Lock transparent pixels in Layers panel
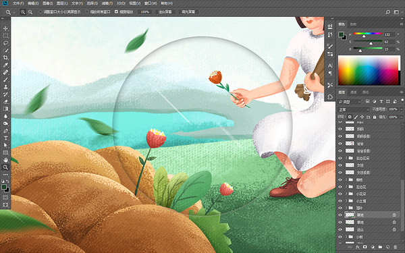Screen dimensions: 405x253 tap(350, 117)
